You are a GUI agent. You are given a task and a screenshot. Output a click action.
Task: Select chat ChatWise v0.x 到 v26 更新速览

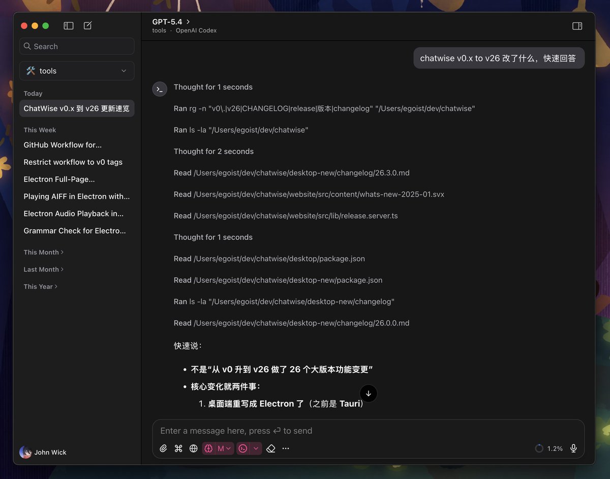[77, 108]
